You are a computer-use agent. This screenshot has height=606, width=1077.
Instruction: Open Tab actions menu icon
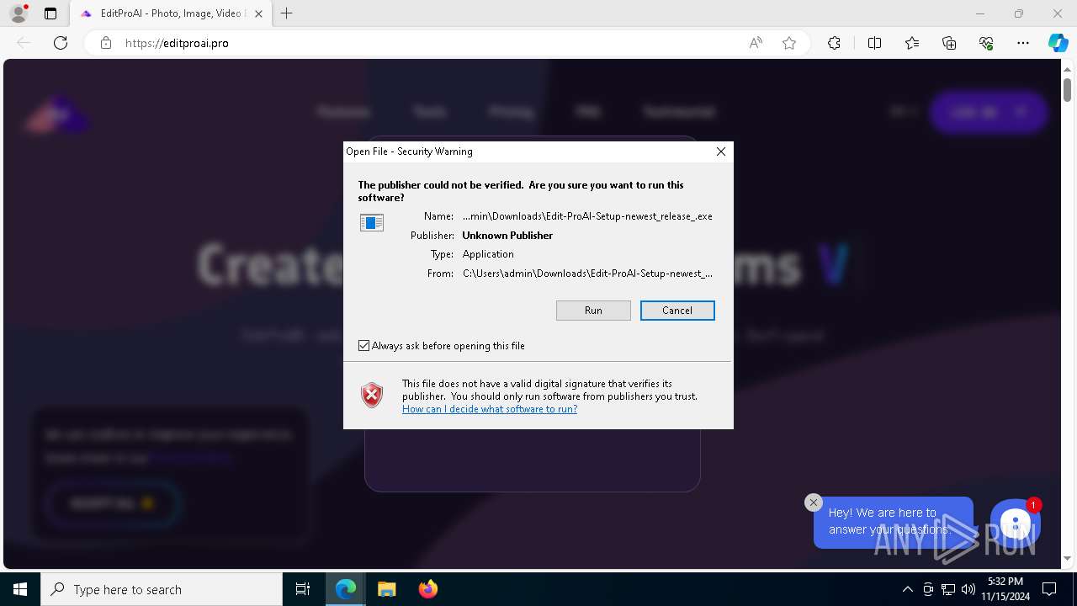pos(50,13)
